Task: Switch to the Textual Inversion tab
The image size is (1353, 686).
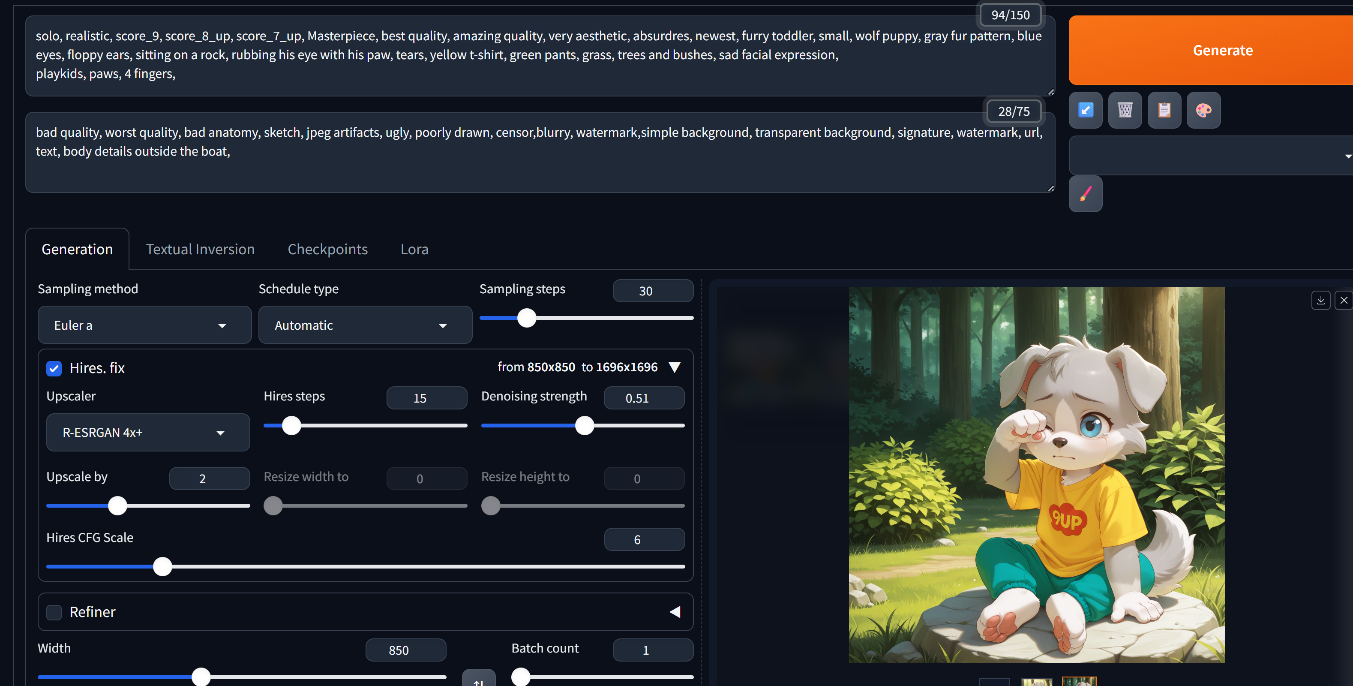Action: (x=200, y=249)
